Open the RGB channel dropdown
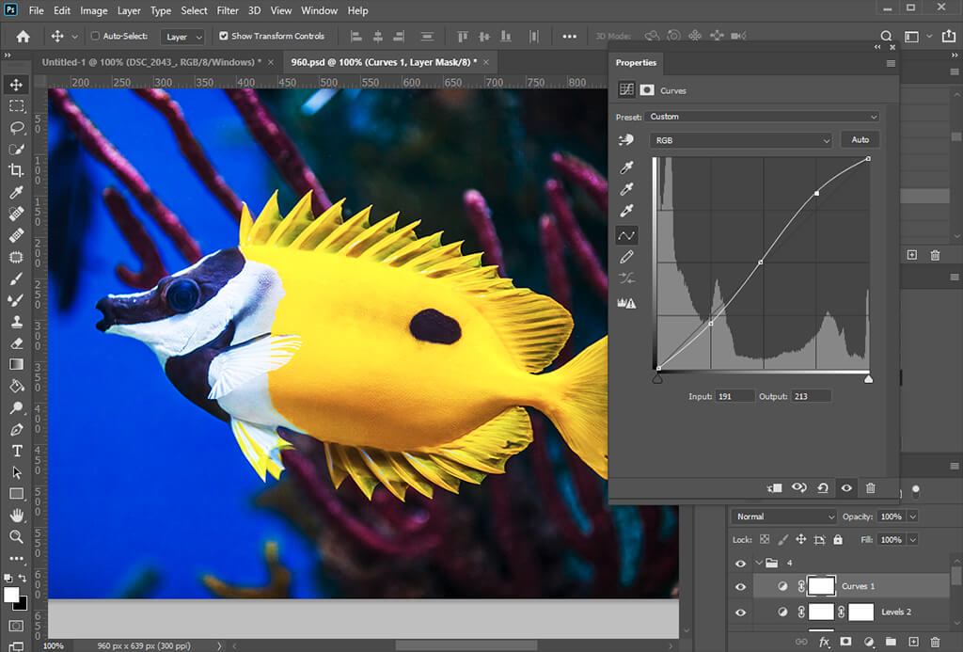This screenshot has width=963, height=652. coord(741,140)
